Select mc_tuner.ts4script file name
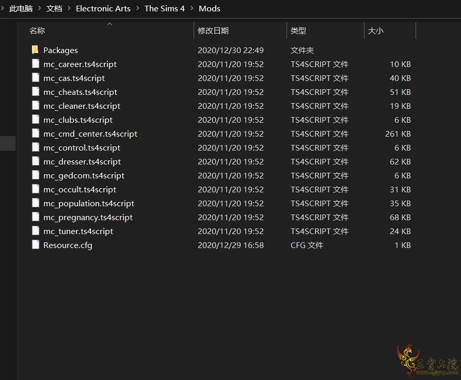This screenshot has width=461, height=380. (x=78, y=231)
